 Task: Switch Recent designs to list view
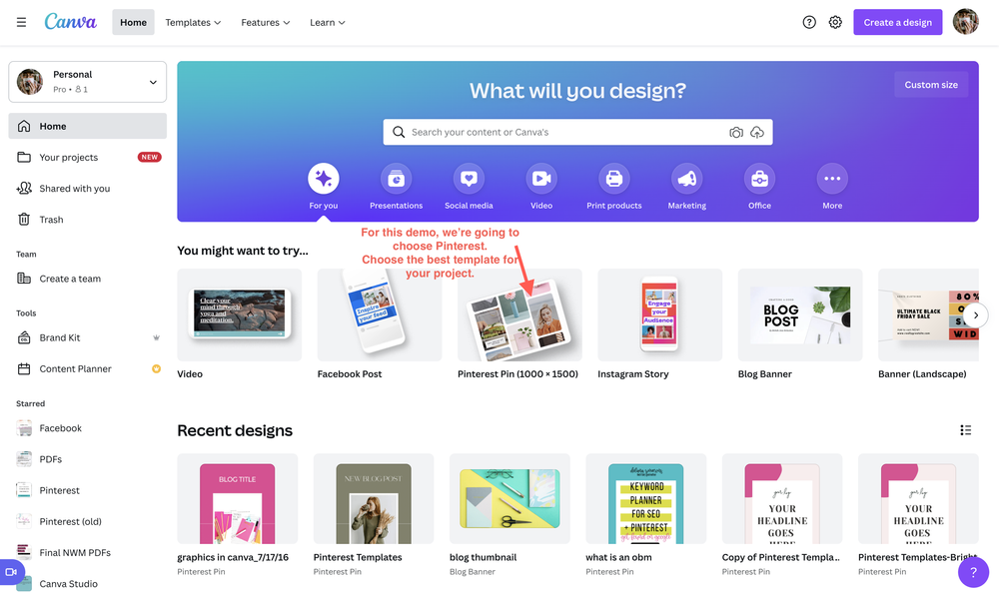966,429
